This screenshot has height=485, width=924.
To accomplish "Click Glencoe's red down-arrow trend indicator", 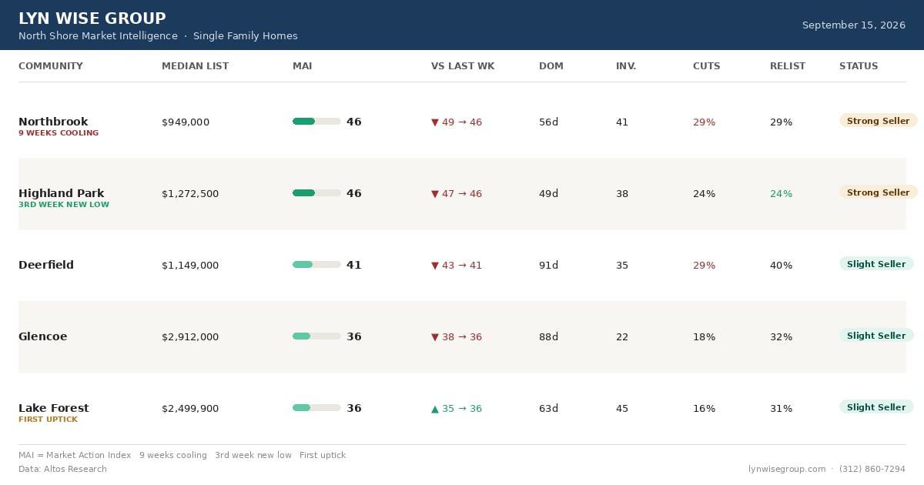I will click(435, 337).
